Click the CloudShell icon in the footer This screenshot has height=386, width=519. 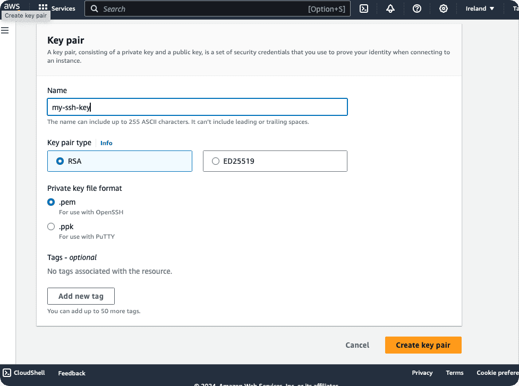click(x=7, y=373)
